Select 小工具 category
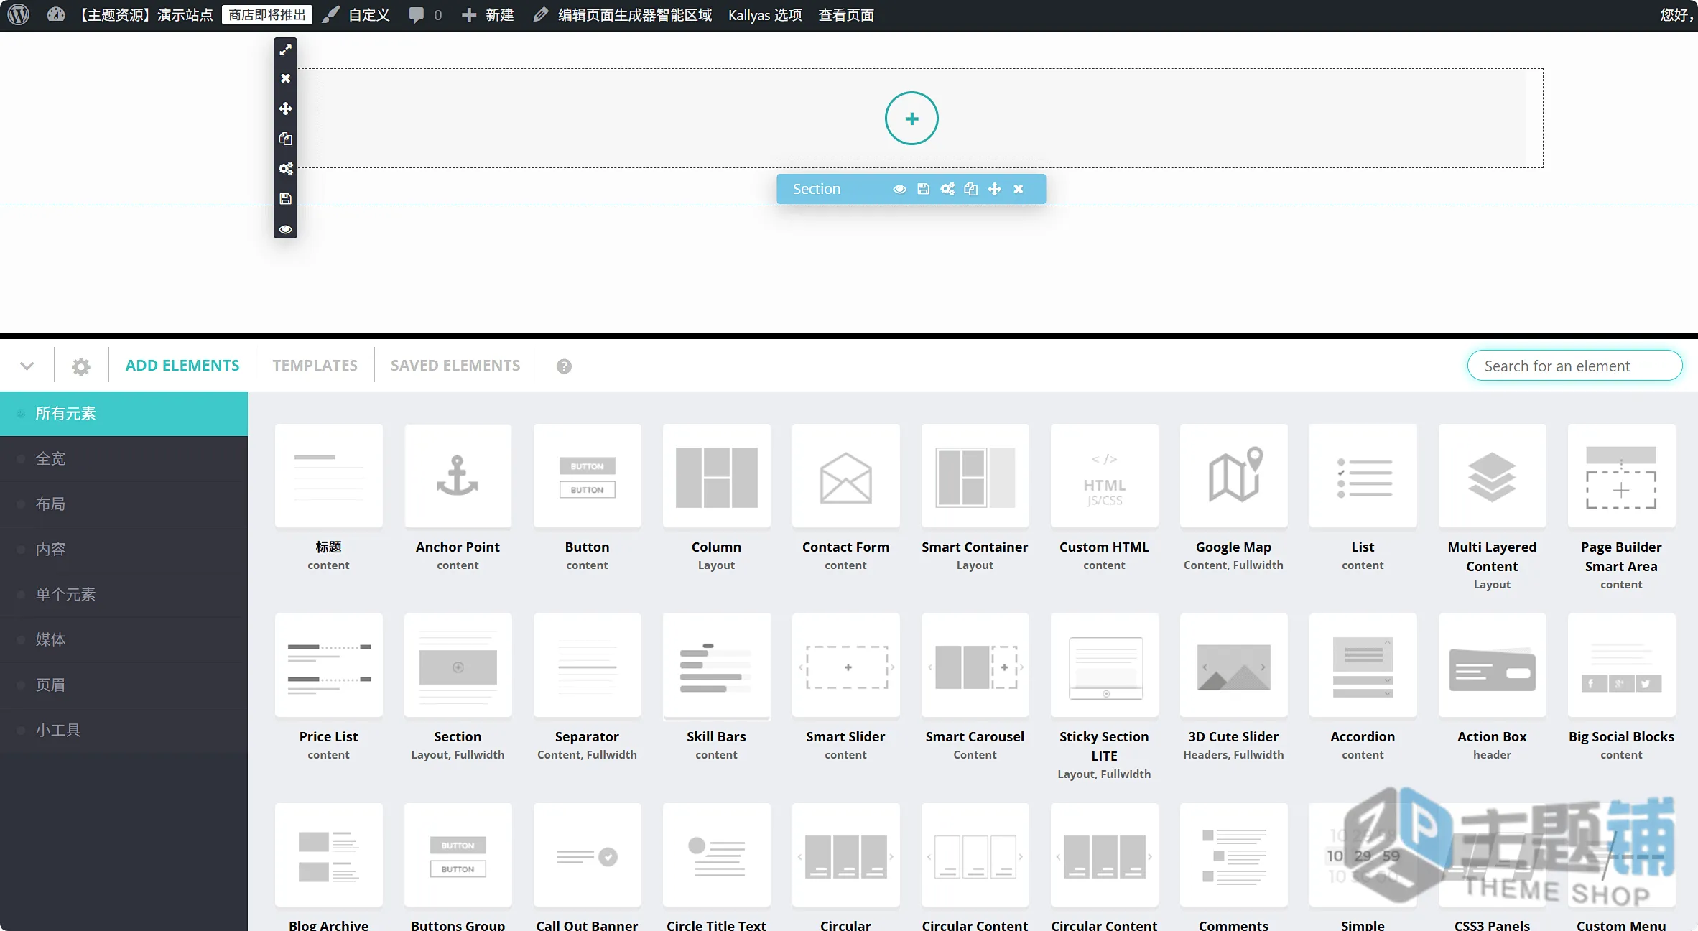Image resolution: width=1698 pixels, height=931 pixels. [124, 730]
